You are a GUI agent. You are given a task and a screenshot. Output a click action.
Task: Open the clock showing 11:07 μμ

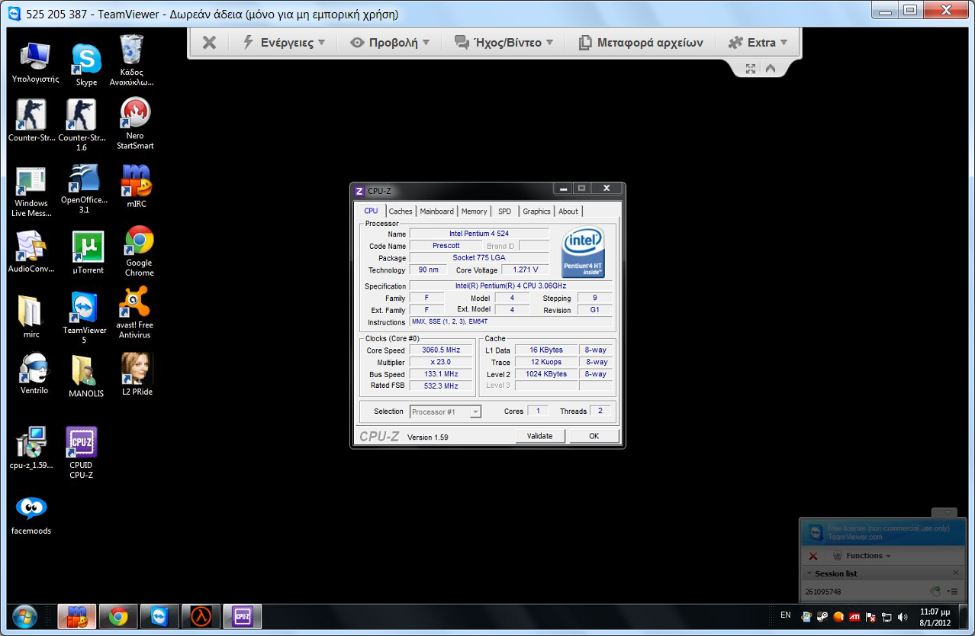coord(935,617)
